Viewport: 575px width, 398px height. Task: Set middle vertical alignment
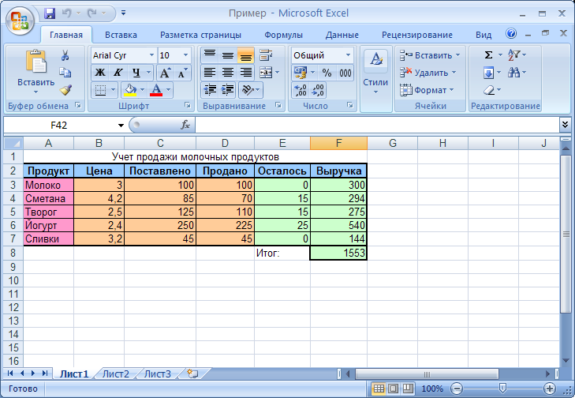pyautogui.click(x=228, y=55)
